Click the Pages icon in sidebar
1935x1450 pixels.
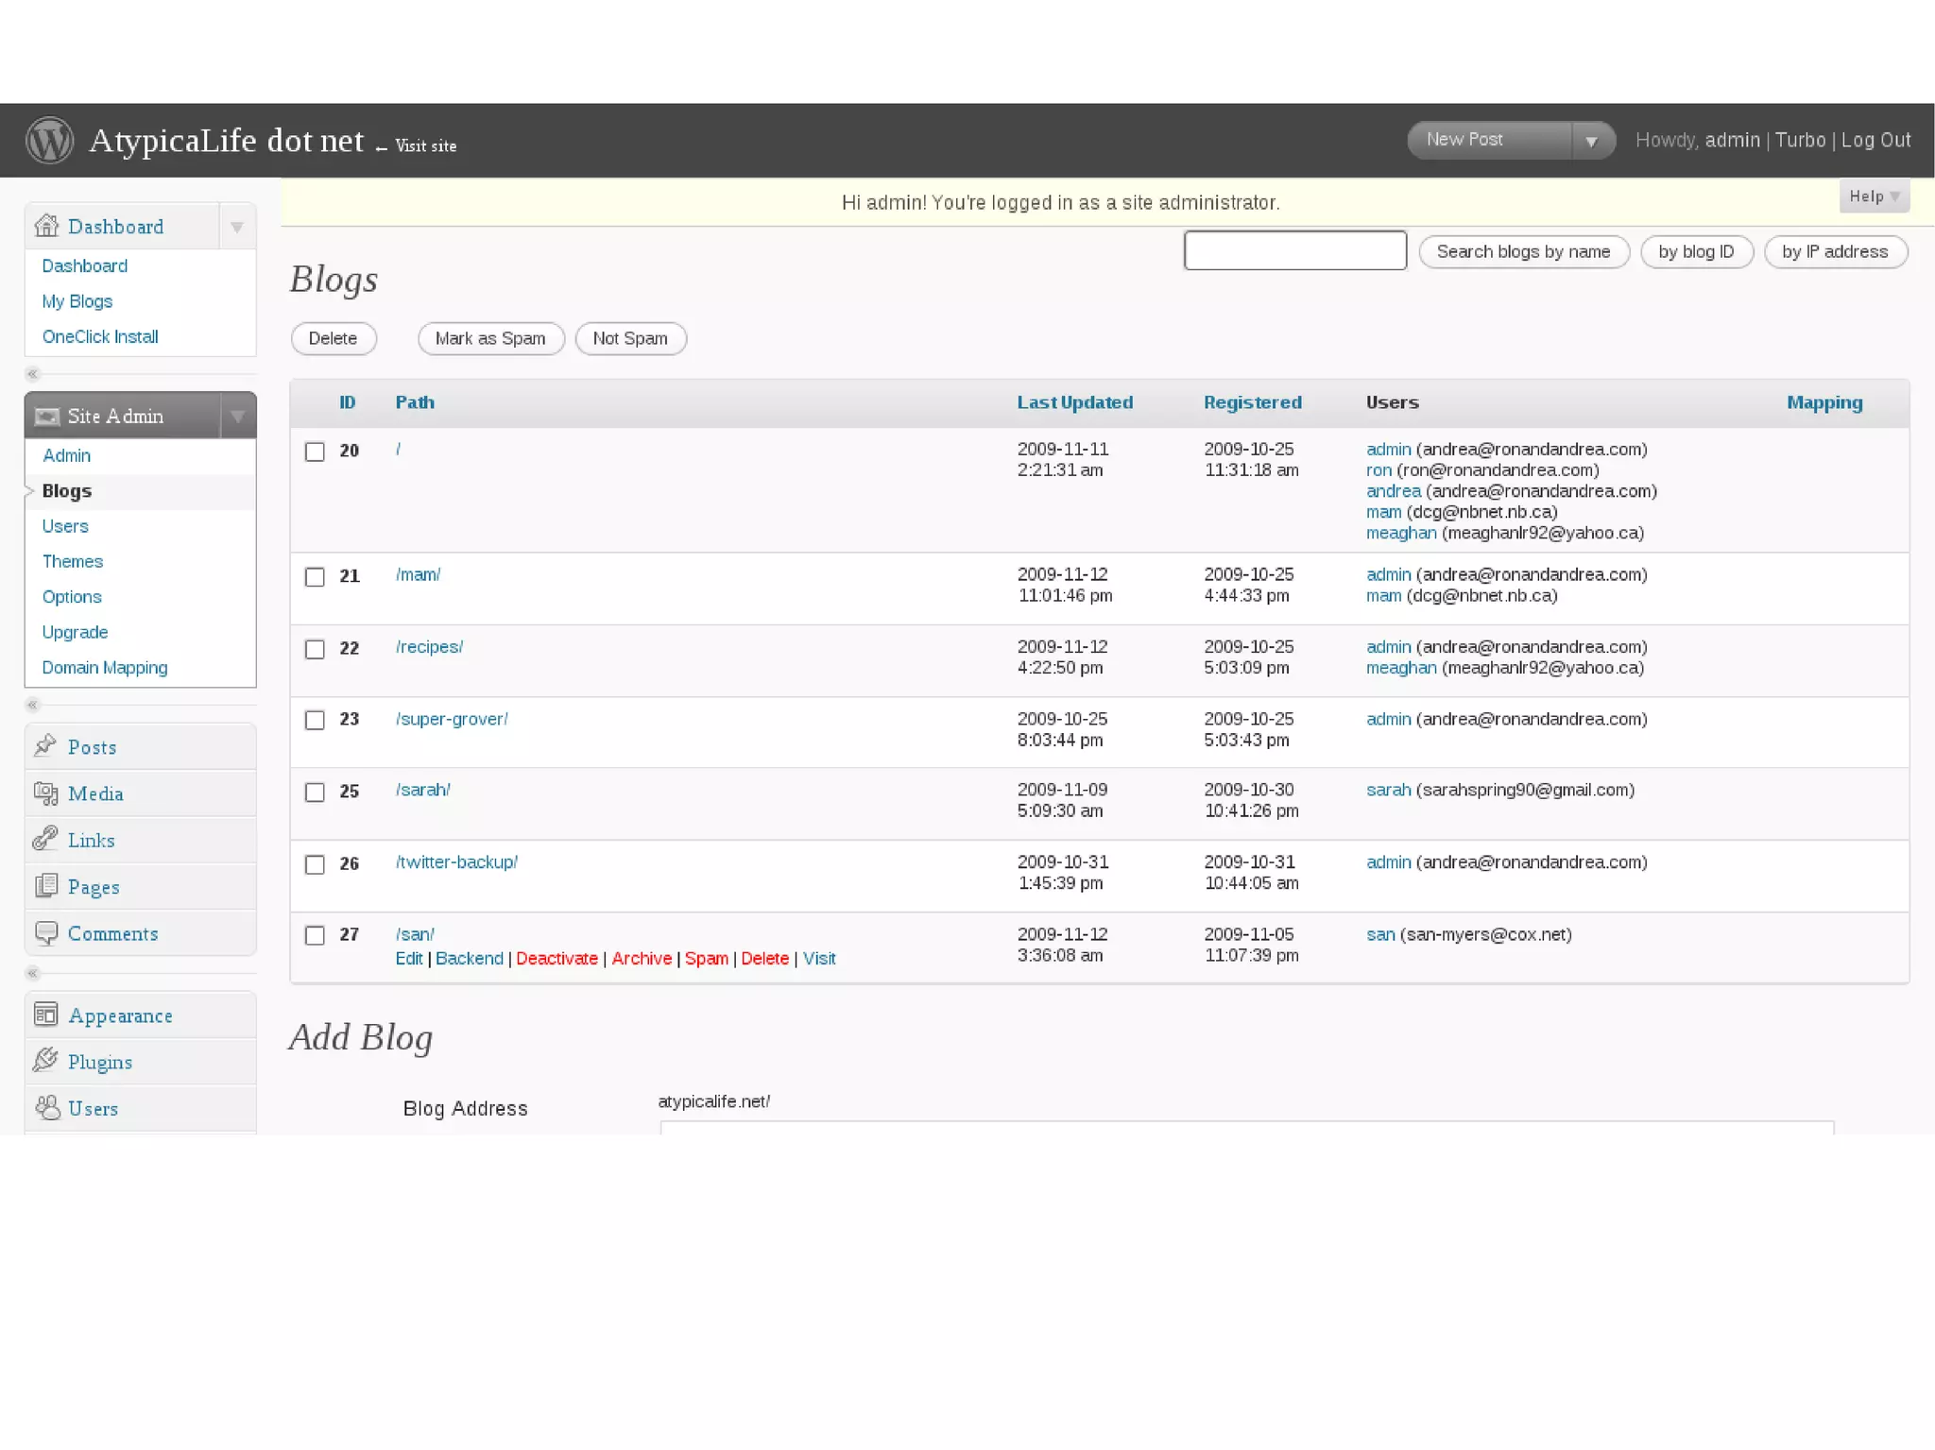coord(45,886)
